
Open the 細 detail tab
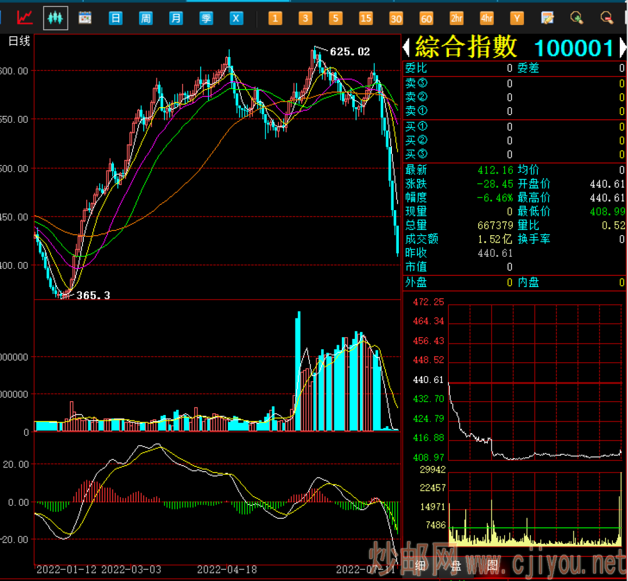click(420, 566)
